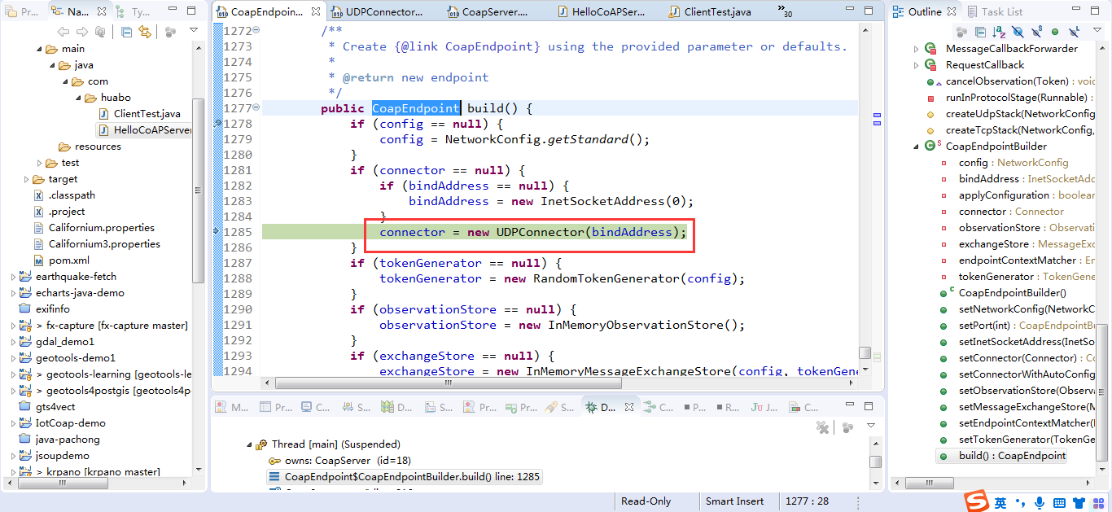Expand earthquake-fetch project node
Image resolution: width=1112 pixels, height=512 pixels.
pyautogui.click(x=13, y=277)
